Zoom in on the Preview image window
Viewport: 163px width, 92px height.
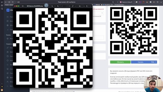coord(58,6)
